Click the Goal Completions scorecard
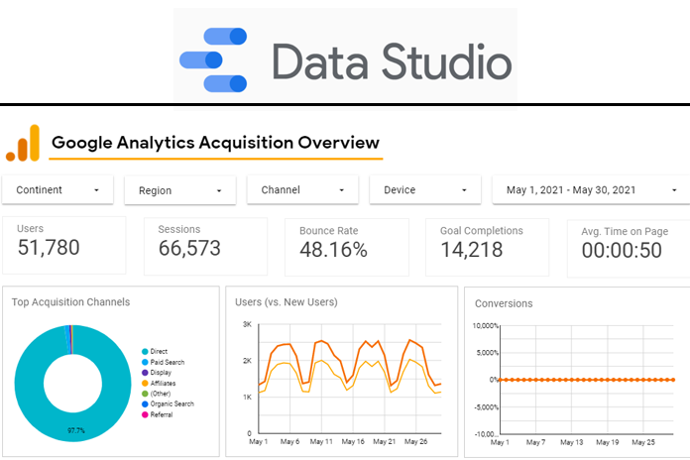The image size is (690, 460). pyautogui.click(x=487, y=243)
